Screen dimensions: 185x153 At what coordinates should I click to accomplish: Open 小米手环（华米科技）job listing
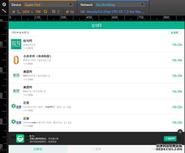click(96, 60)
